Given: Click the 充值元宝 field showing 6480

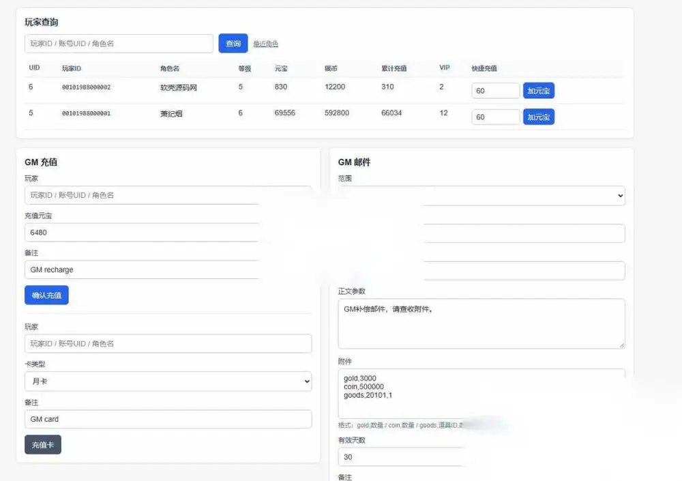Looking at the screenshot, I should click(x=168, y=233).
